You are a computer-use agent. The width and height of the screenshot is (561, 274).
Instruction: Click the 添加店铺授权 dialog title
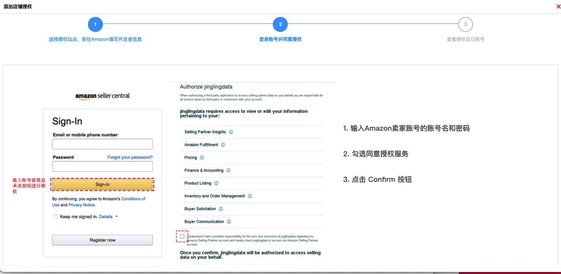click(x=18, y=7)
